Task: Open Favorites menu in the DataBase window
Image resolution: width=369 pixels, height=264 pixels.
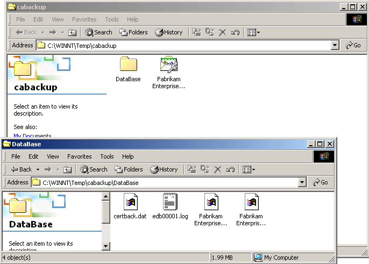Action: coord(80,156)
